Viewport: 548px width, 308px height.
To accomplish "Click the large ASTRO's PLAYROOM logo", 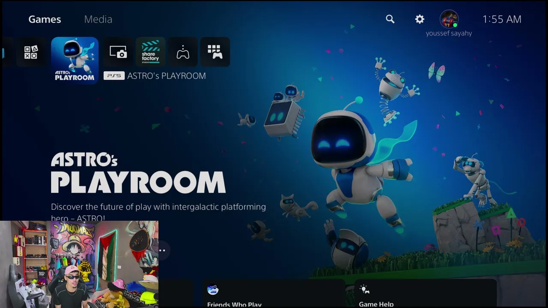I will (x=138, y=173).
